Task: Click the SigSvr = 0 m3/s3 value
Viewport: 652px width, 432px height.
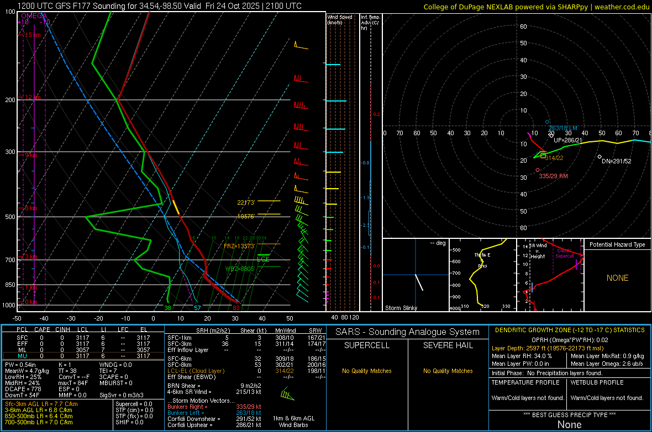Action: click(122, 395)
